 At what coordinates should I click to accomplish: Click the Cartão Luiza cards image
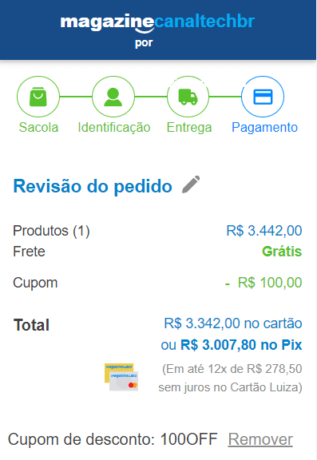pos(121,377)
